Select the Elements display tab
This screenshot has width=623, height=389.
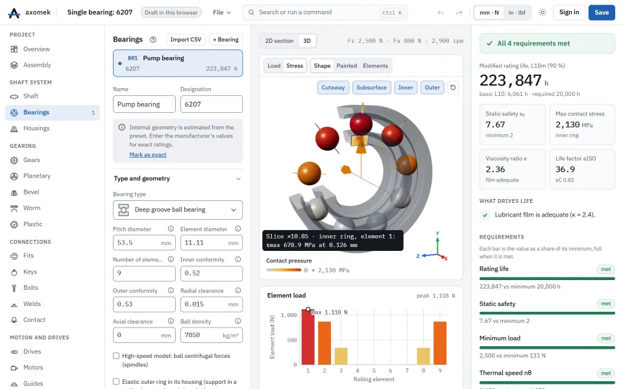click(376, 66)
